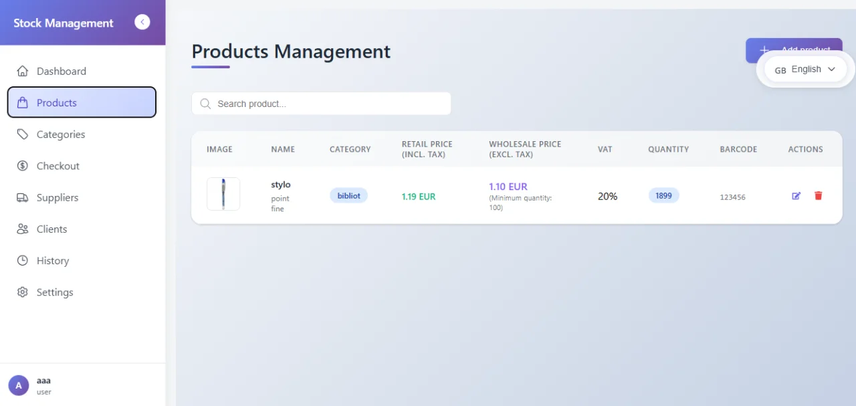Click the Minimum quantity: 100 note
Screen dimensions: 856x406
tap(520, 203)
